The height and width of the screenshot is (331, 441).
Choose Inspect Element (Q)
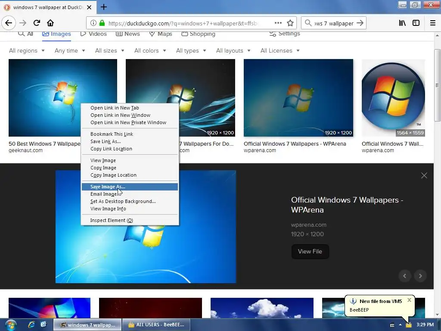130,220
